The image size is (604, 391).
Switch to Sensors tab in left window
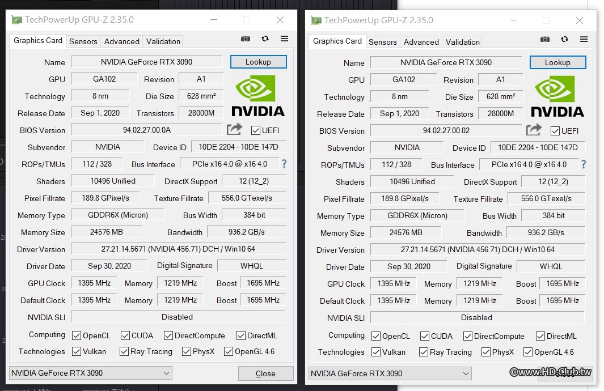pyautogui.click(x=83, y=41)
